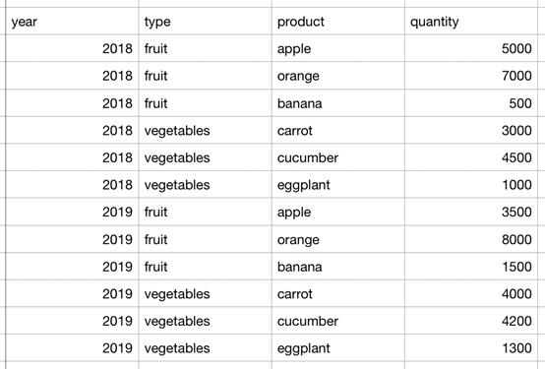
Task: Select the 'quantity' header cell
Action: pyautogui.click(x=471, y=22)
